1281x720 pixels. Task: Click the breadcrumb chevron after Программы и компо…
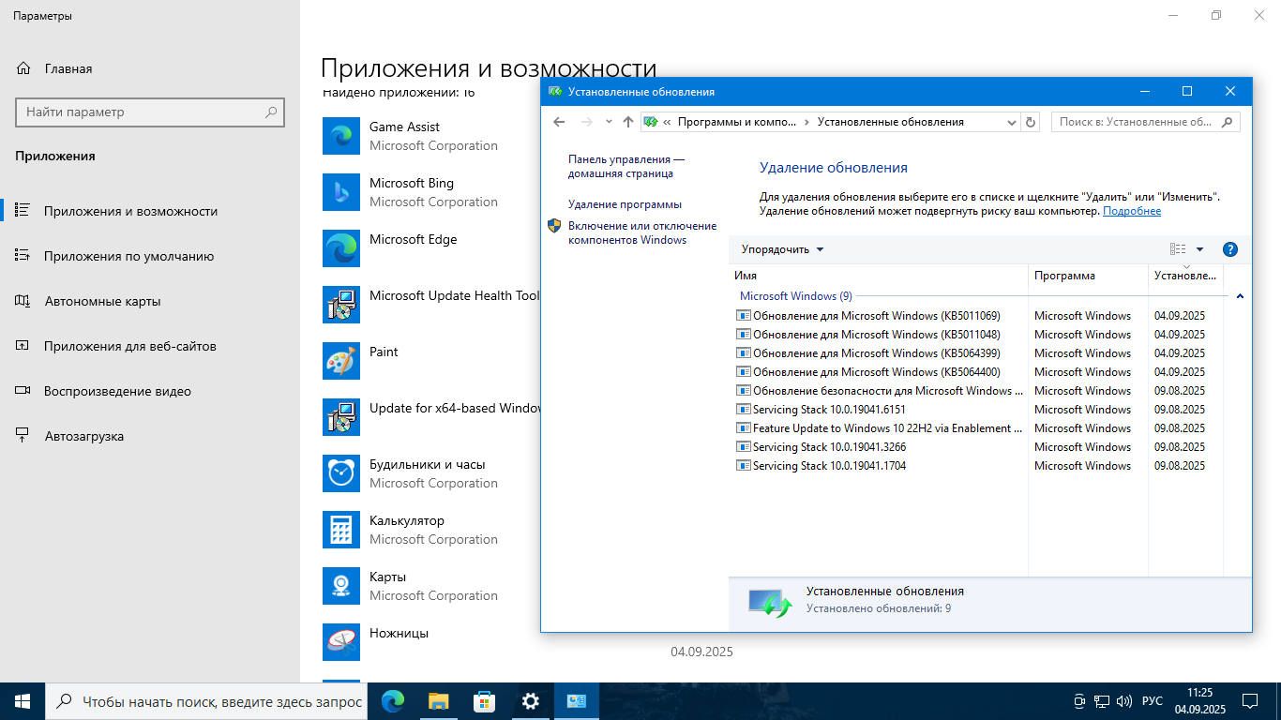[x=806, y=122]
